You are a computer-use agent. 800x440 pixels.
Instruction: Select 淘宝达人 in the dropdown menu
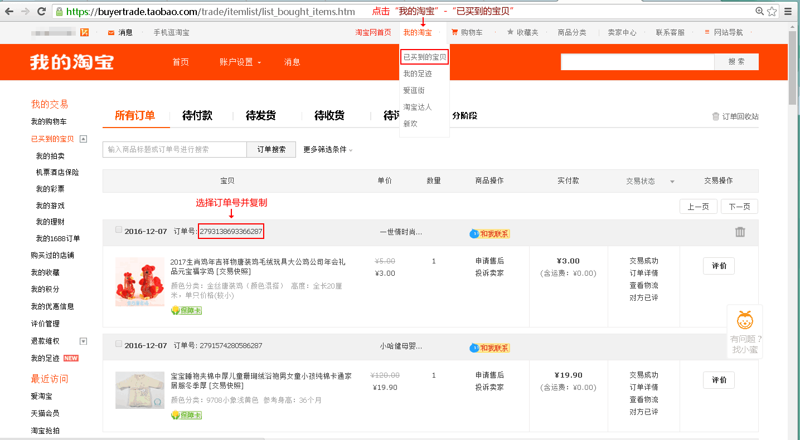(418, 107)
